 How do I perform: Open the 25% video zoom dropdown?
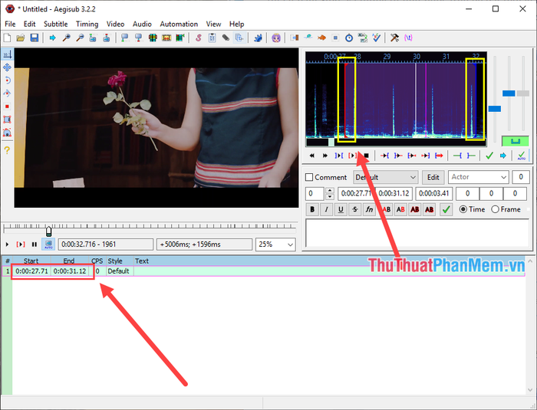click(275, 244)
